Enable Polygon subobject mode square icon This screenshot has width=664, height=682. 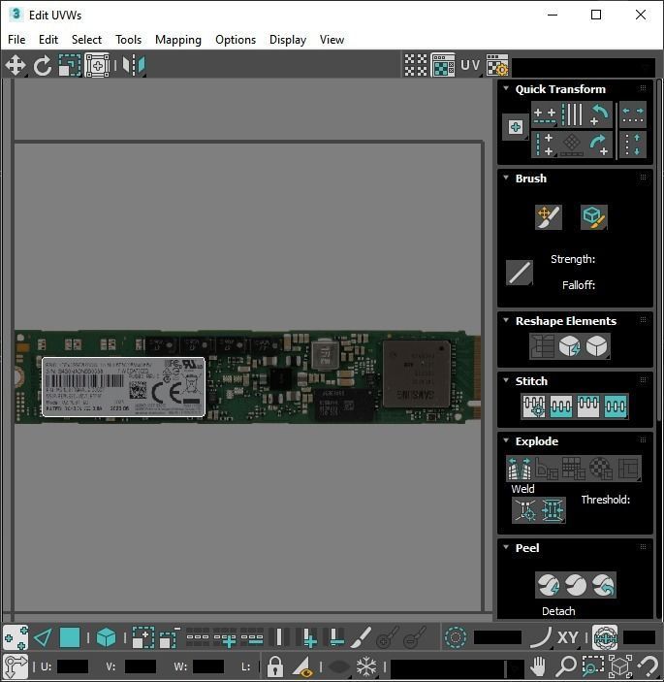[70, 638]
